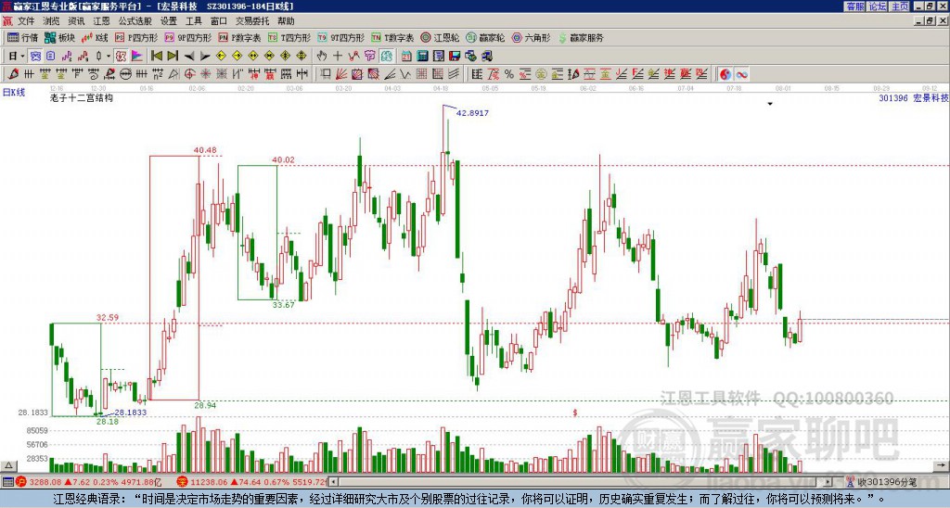Click the 33.67 low price label
This screenshot has height=508, width=950.
(283, 305)
